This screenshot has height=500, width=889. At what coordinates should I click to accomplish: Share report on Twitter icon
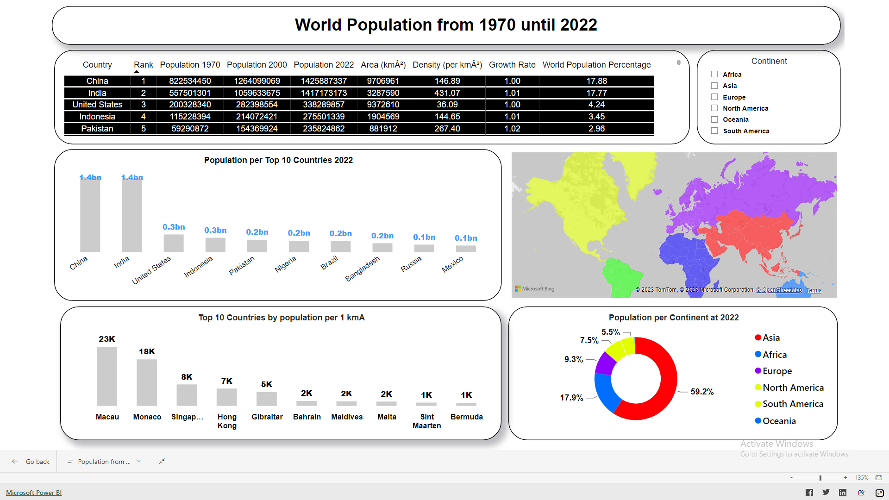pyautogui.click(x=826, y=492)
